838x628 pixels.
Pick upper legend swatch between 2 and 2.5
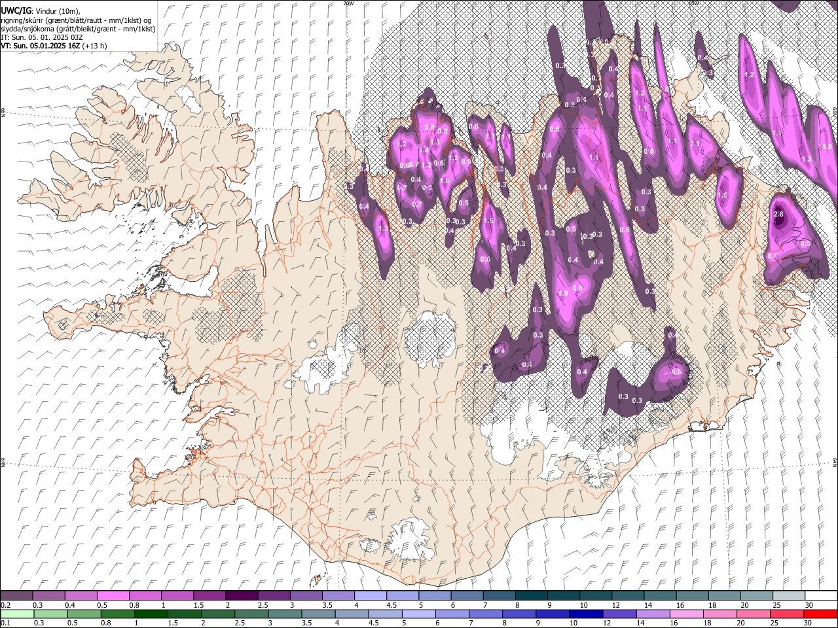242,596
